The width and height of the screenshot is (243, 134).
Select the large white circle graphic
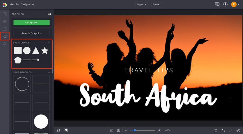[41, 121]
